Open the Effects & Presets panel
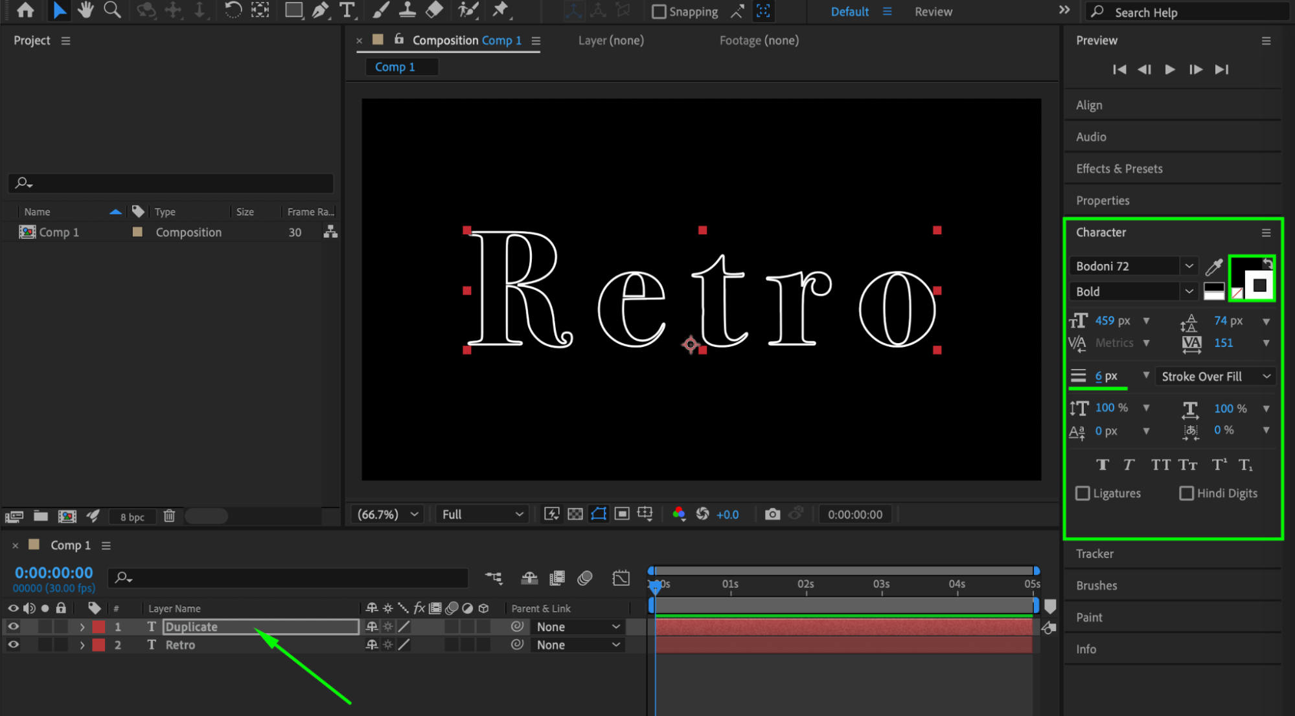 tap(1119, 168)
